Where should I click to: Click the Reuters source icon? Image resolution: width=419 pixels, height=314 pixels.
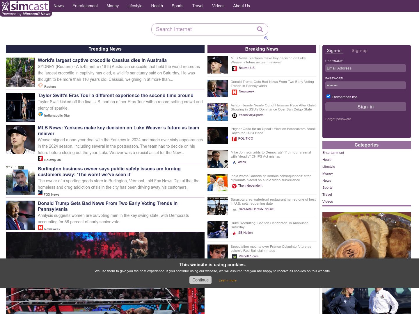(40, 85)
